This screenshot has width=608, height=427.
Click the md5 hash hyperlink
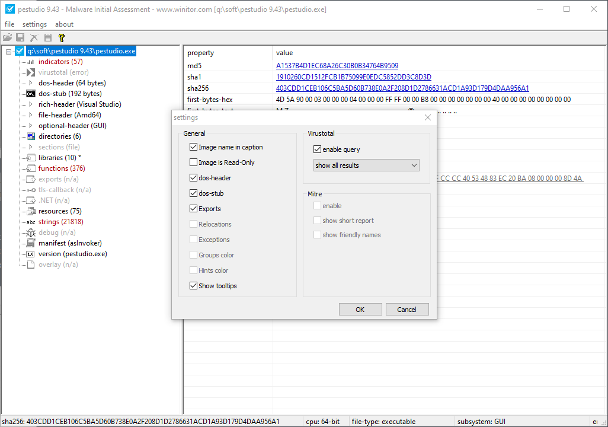[337, 66]
